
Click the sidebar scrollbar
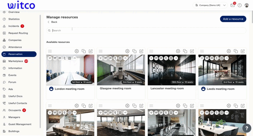pyautogui.click(x=40, y=71)
